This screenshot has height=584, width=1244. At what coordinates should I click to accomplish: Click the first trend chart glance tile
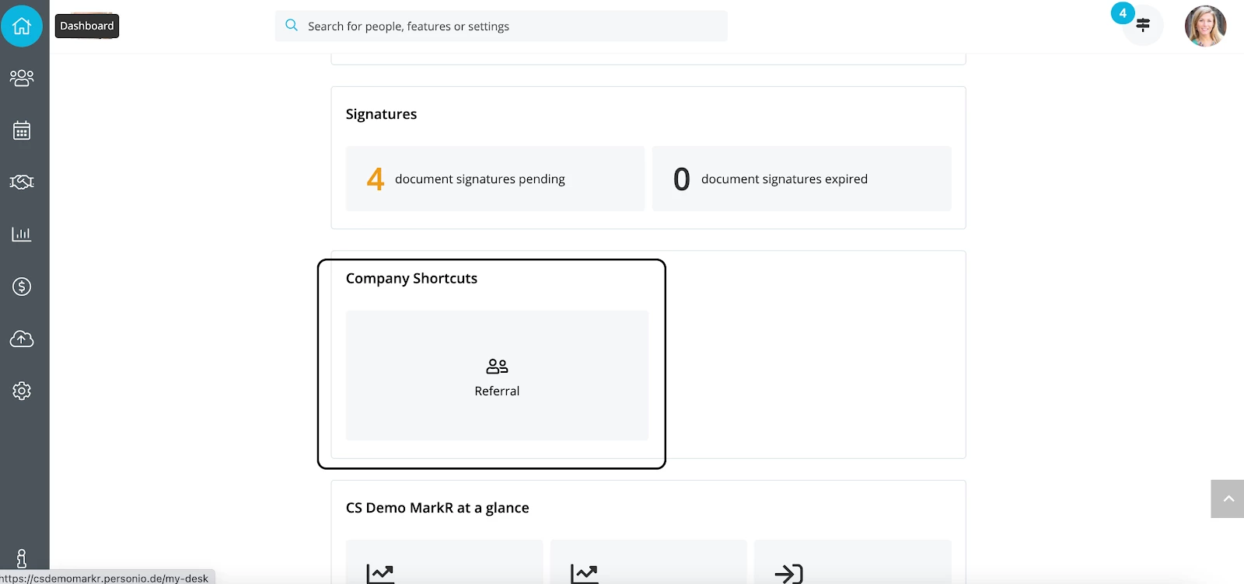point(445,561)
